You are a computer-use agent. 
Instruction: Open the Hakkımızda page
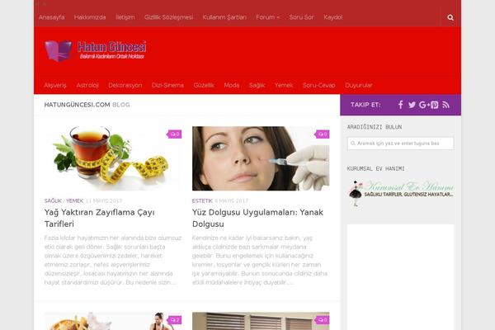[90, 17]
